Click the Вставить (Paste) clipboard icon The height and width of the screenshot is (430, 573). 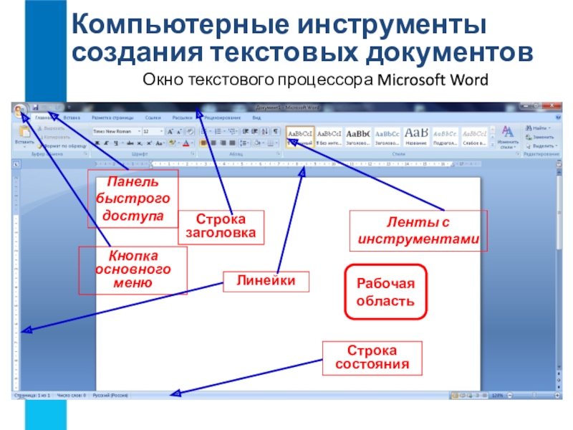[x=24, y=132]
